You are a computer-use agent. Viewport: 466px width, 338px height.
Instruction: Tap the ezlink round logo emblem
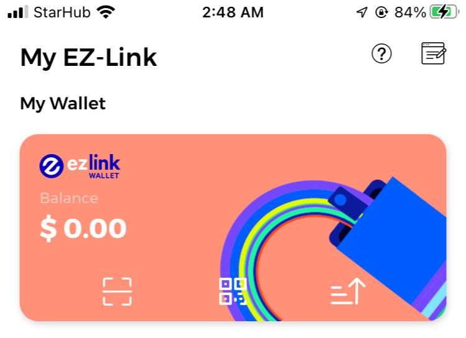tap(52, 166)
